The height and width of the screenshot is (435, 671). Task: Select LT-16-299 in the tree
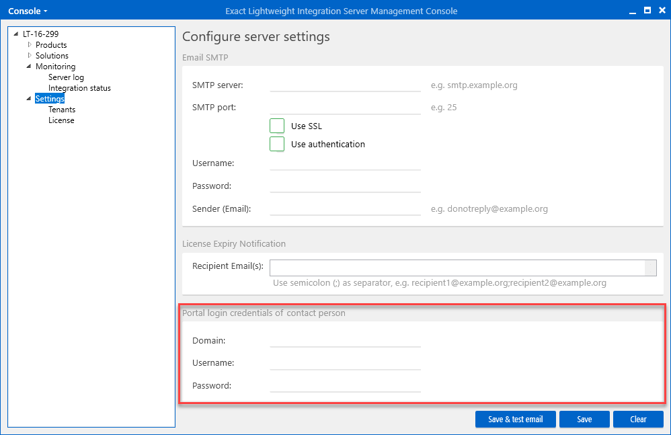[x=40, y=34]
